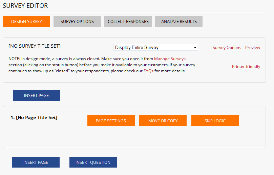This screenshot has height=175, width=274.
Task: Click Insert Page button above page 1
Action: 37,95
